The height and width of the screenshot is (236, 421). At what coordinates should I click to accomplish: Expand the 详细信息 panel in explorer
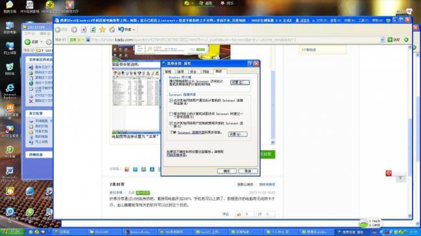(39, 154)
